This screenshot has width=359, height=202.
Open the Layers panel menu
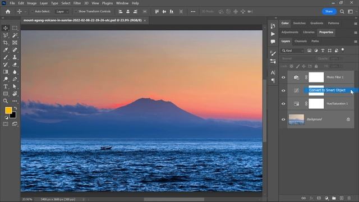(x=356, y=42)
